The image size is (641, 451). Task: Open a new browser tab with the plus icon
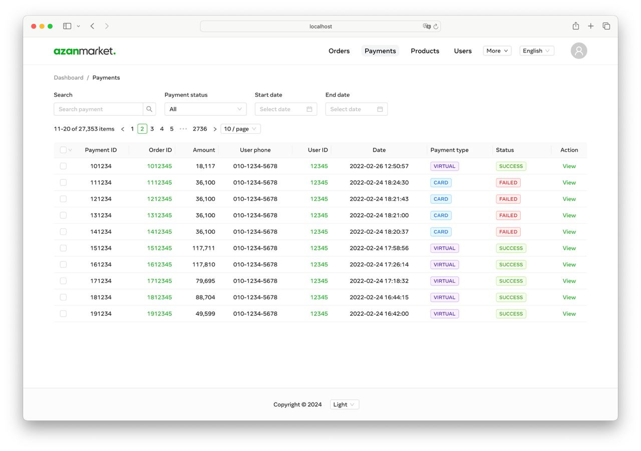pyautogui.click(x=590, y=26)
